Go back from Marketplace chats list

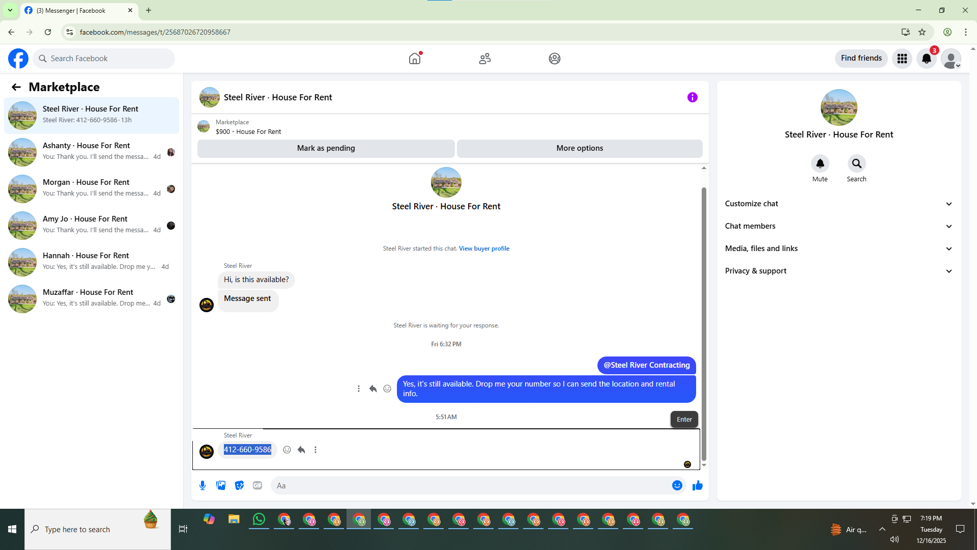coord(16,87)
